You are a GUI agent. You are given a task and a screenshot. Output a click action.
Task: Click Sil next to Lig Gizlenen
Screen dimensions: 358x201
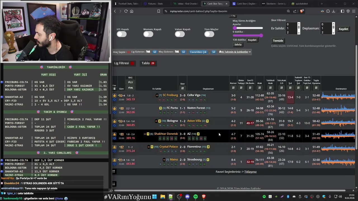point(154,52)
